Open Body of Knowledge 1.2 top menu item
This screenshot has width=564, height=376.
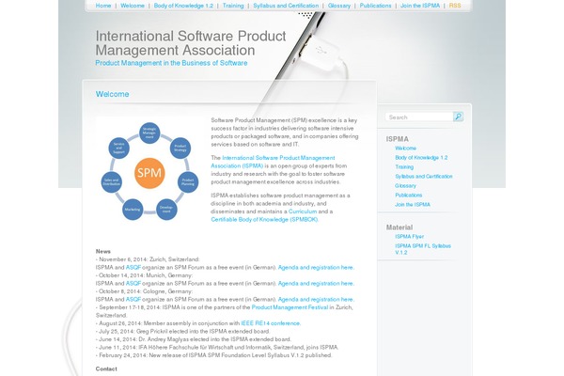click(x=183, y=6)
